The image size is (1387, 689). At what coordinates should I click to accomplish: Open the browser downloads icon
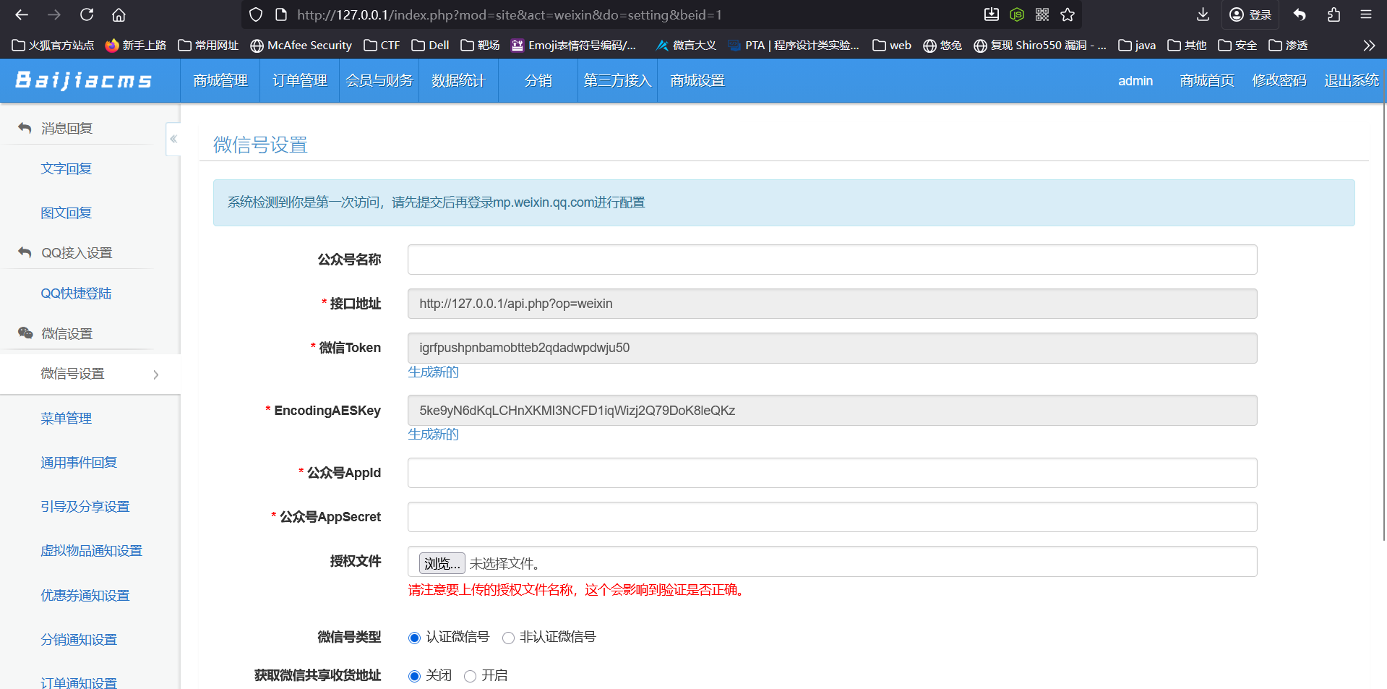pos(1203,14)
